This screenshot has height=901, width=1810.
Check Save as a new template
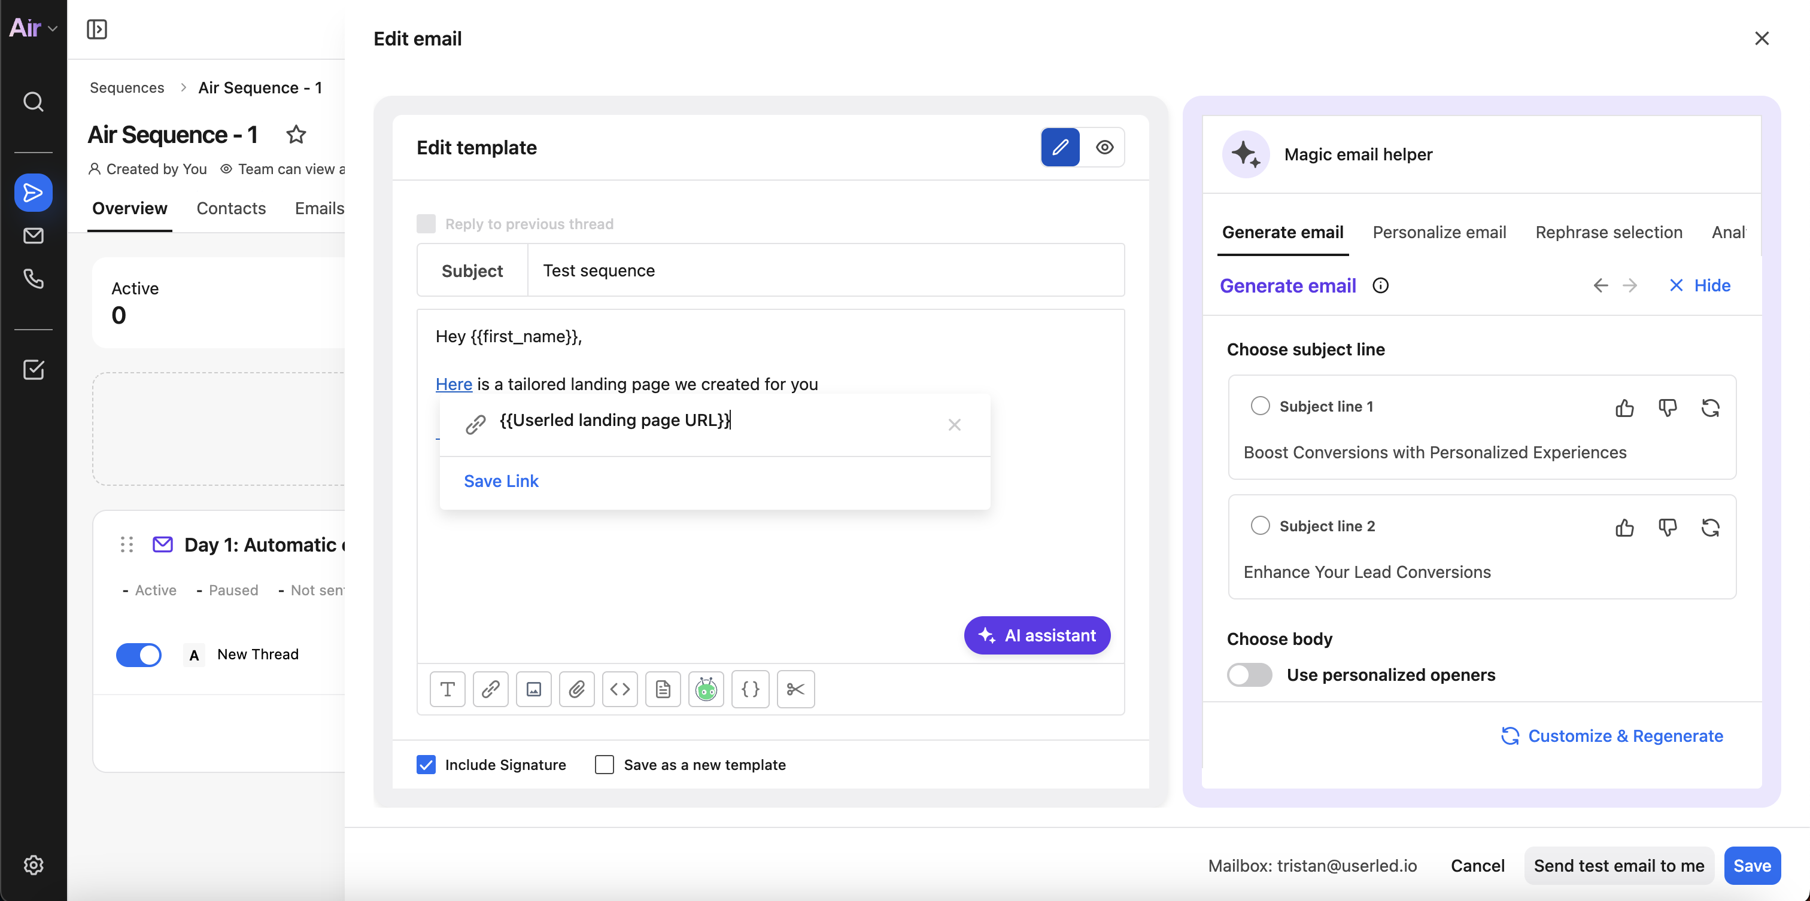[x=605, y=764]
